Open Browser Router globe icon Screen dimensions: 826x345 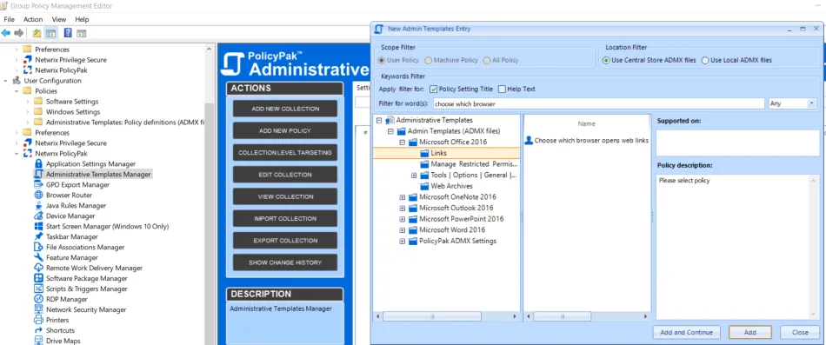pos(38,195)
